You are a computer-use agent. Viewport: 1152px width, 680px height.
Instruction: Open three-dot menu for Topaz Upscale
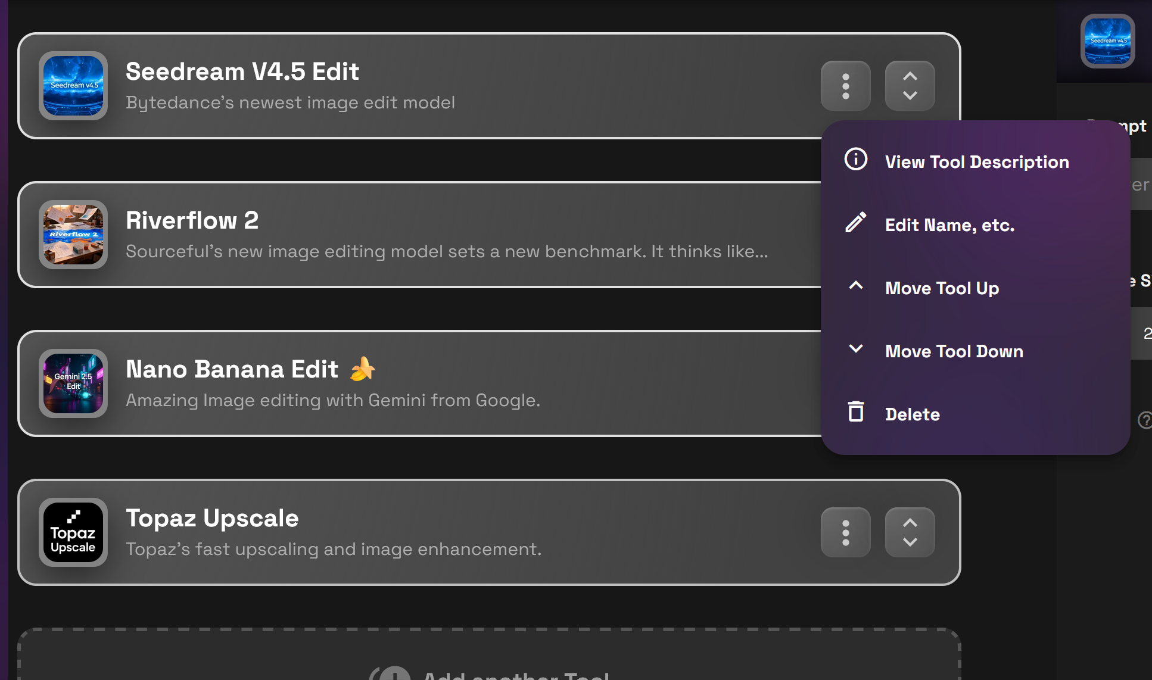click(x=845, y=532)
